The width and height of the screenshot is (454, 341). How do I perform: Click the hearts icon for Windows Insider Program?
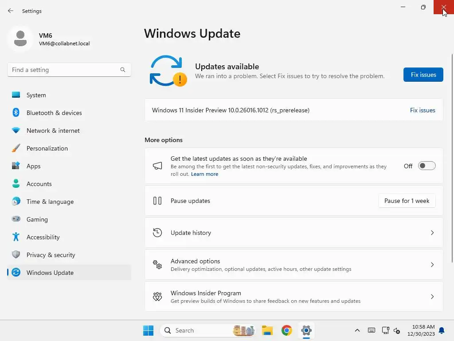coord(157,296)
